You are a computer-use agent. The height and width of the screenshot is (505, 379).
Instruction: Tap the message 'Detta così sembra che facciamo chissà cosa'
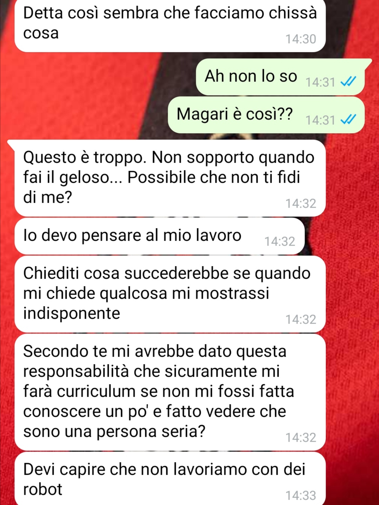coord(170,26)
